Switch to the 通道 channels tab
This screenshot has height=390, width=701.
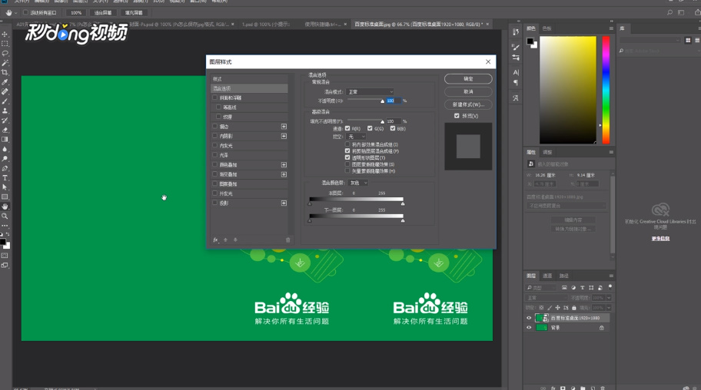[x=547, y=276]
